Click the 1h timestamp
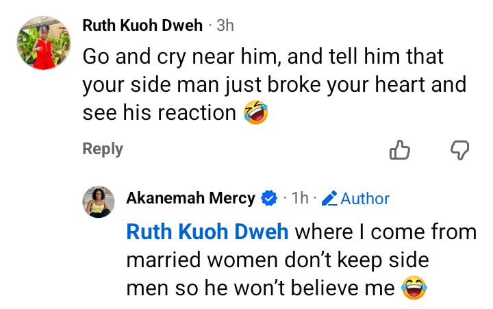This screenshot has height=309, width=493. (x=300, y=199)
